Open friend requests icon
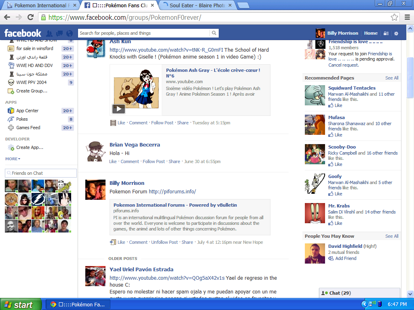414x310 pixels. point(49,33)
